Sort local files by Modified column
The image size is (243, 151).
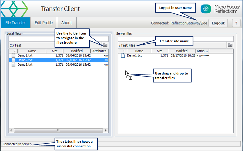click(77, 51)
